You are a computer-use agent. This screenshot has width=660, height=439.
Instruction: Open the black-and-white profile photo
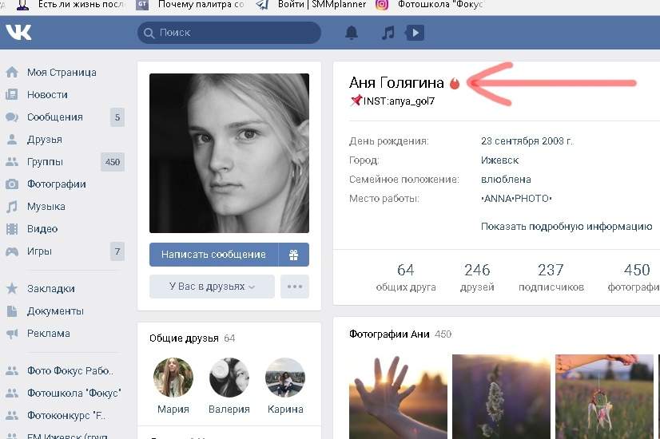(x=229, y=153)
